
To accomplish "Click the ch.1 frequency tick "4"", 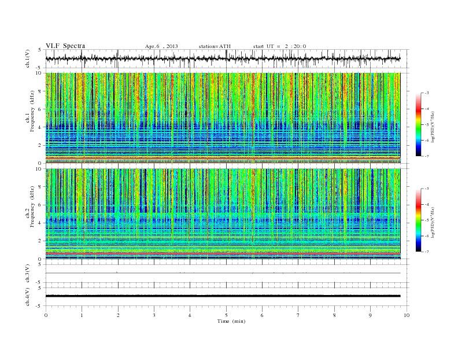I will [x=40, y=127].
